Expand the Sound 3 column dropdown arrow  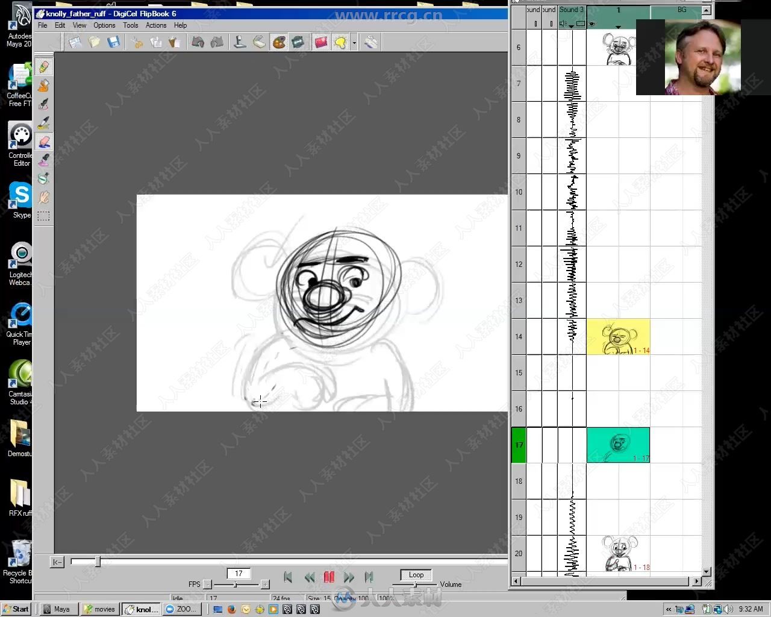click(x=571, y=26)
